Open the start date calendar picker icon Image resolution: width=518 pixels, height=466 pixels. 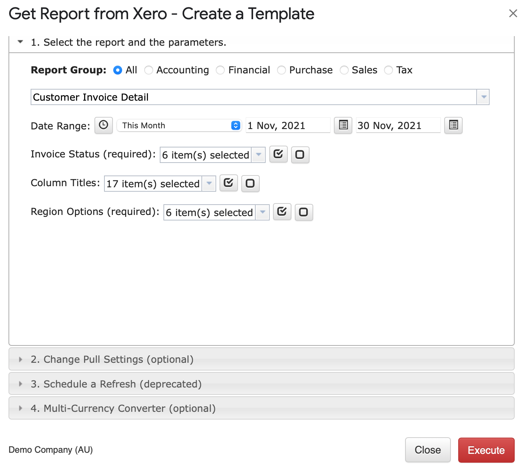click(343, 125)
